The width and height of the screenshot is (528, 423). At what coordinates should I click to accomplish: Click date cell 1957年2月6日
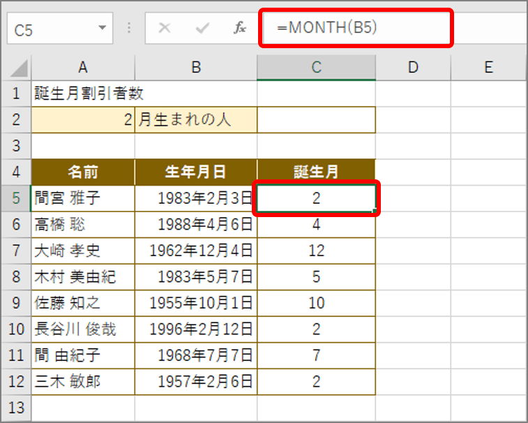(x=196, y=382)
